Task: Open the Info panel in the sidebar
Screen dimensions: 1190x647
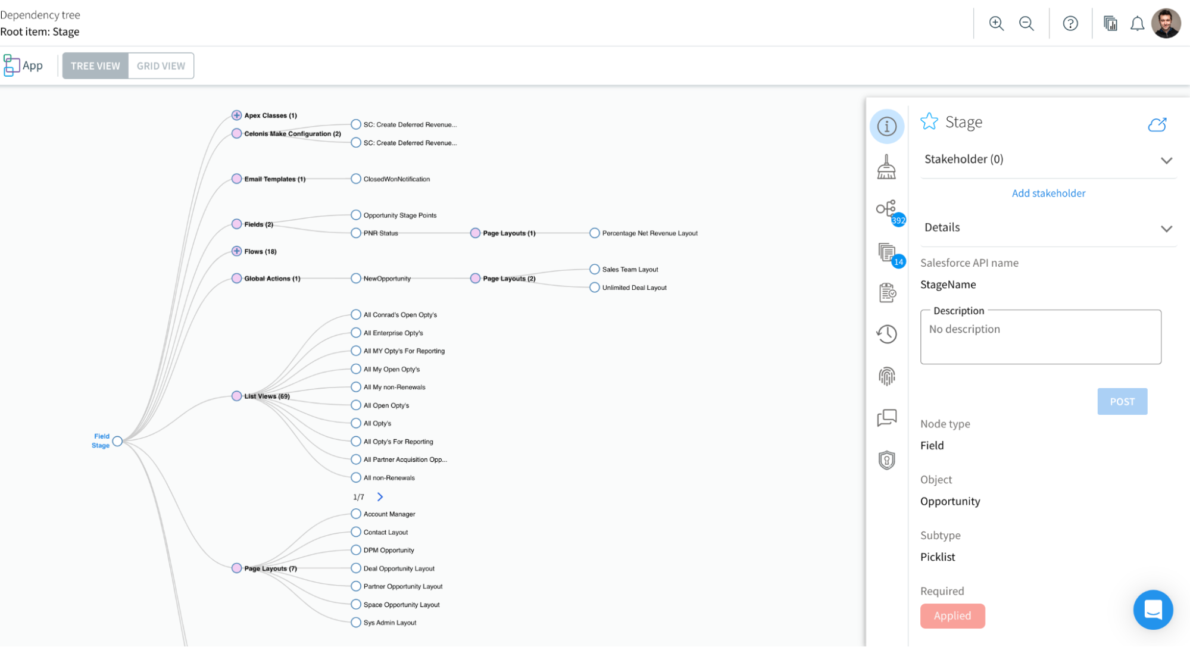Action: click(x=886, y=126)
